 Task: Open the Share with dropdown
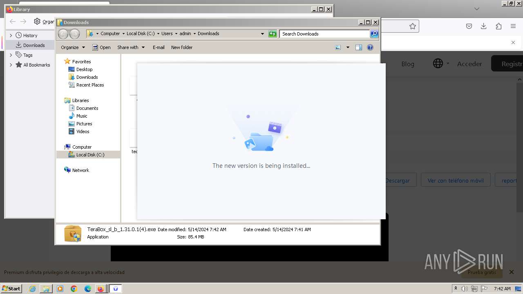[131, 47]
